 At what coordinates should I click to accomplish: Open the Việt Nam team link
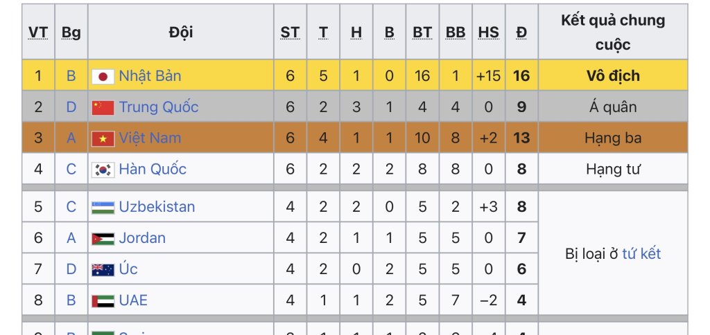point(150,138)
